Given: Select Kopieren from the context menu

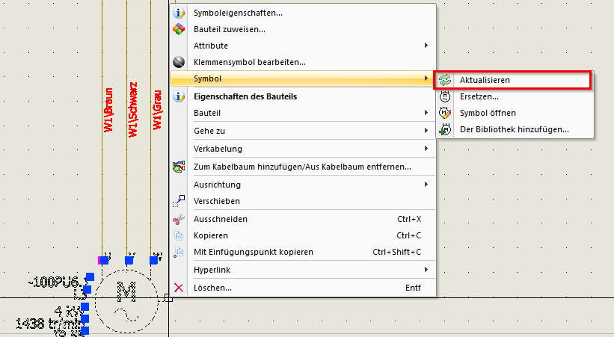Looking at the screenshot, I should (211, 235).
